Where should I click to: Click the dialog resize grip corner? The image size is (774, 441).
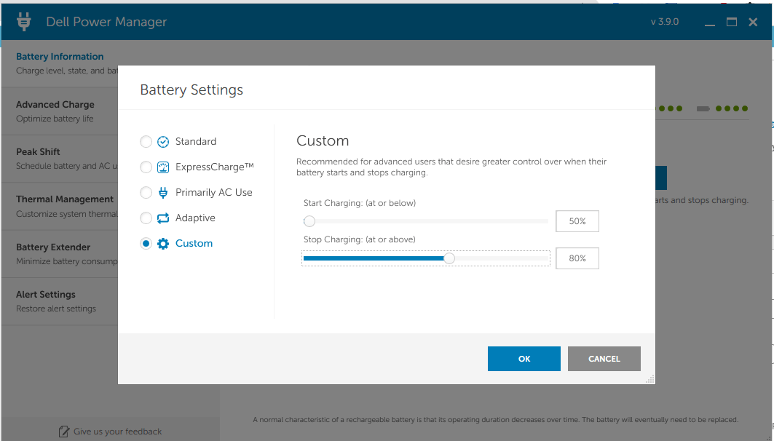click(x=650, y=379)
